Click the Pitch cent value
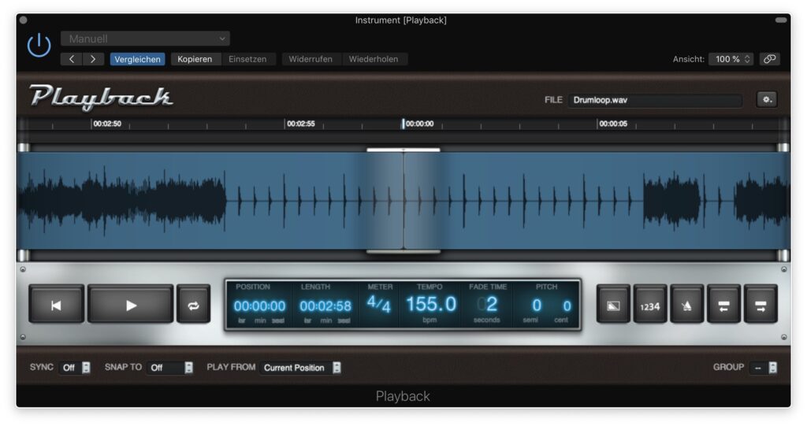807x426 pixels. (567, 306)
